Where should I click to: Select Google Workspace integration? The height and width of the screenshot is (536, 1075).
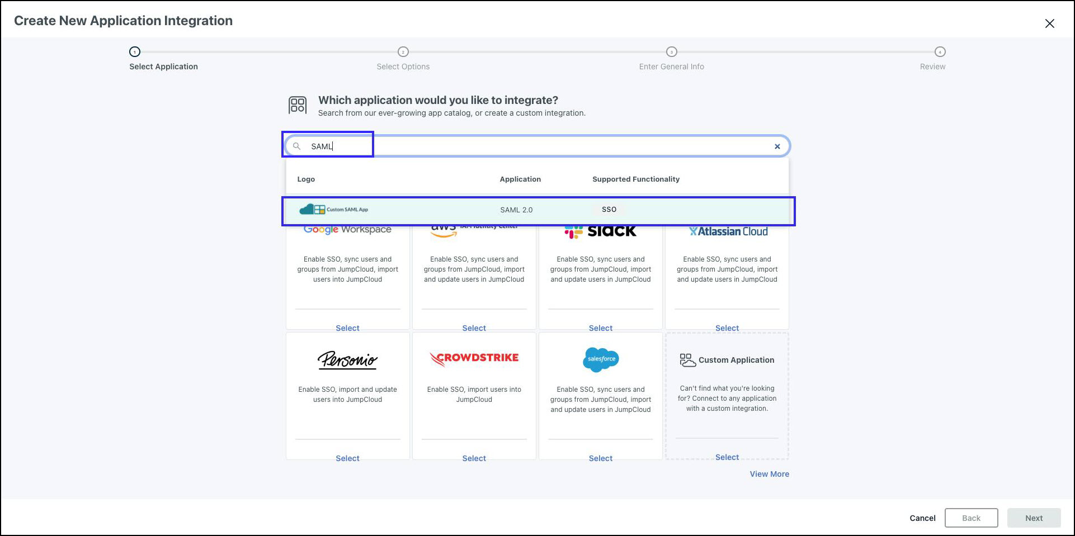(x=347, y=328)
